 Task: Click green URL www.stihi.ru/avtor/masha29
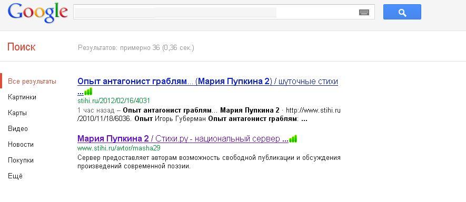(119, 148)
